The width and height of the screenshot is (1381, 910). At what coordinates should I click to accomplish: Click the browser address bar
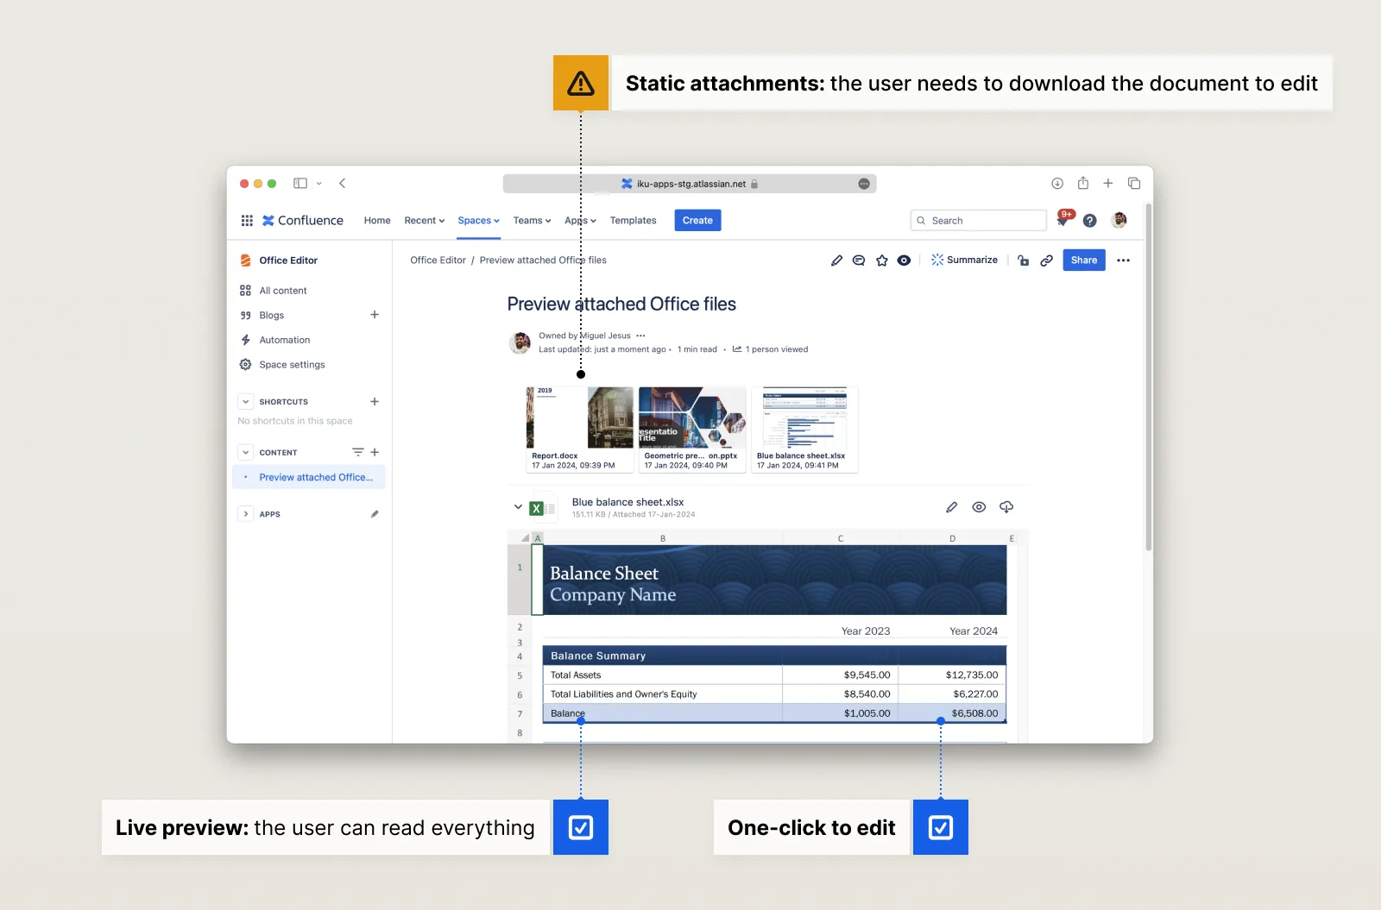pos(689,184)
